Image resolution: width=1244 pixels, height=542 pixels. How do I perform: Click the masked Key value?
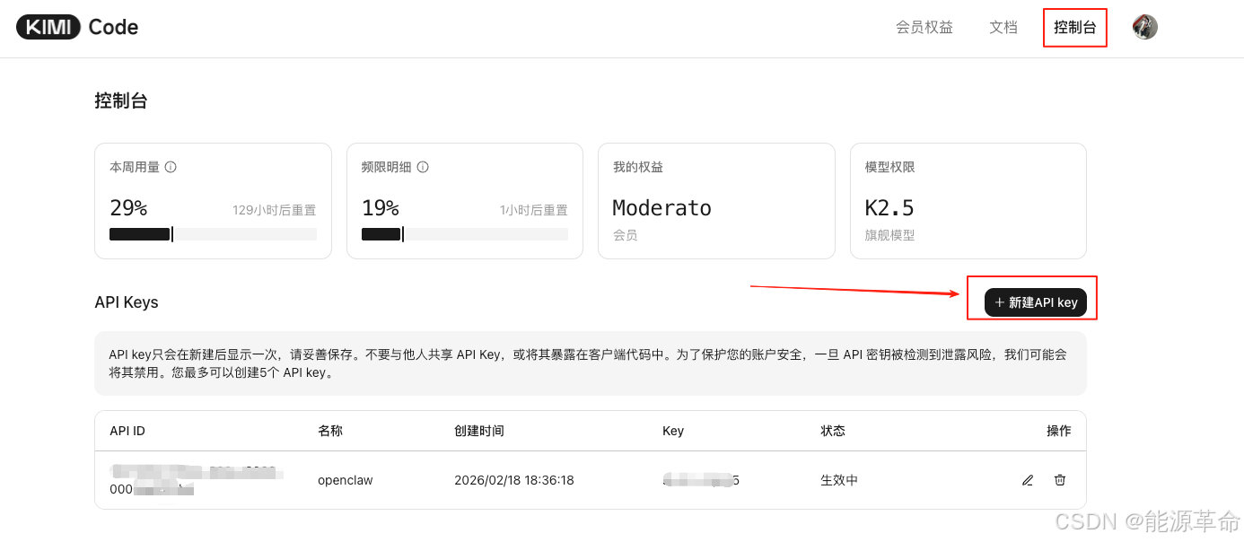click(x=701, y=480)
